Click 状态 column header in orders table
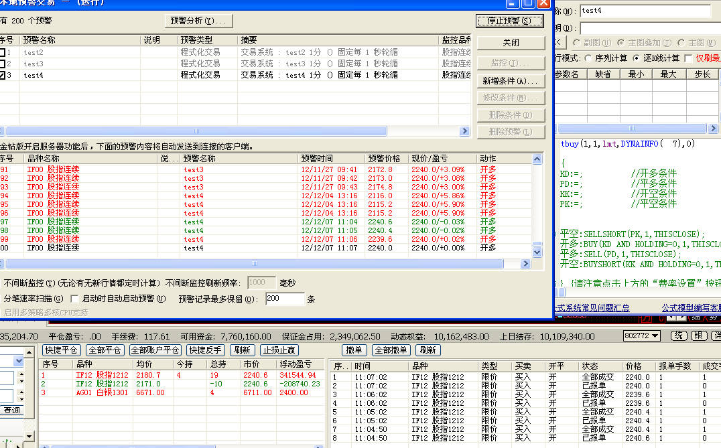 point(600,366)
